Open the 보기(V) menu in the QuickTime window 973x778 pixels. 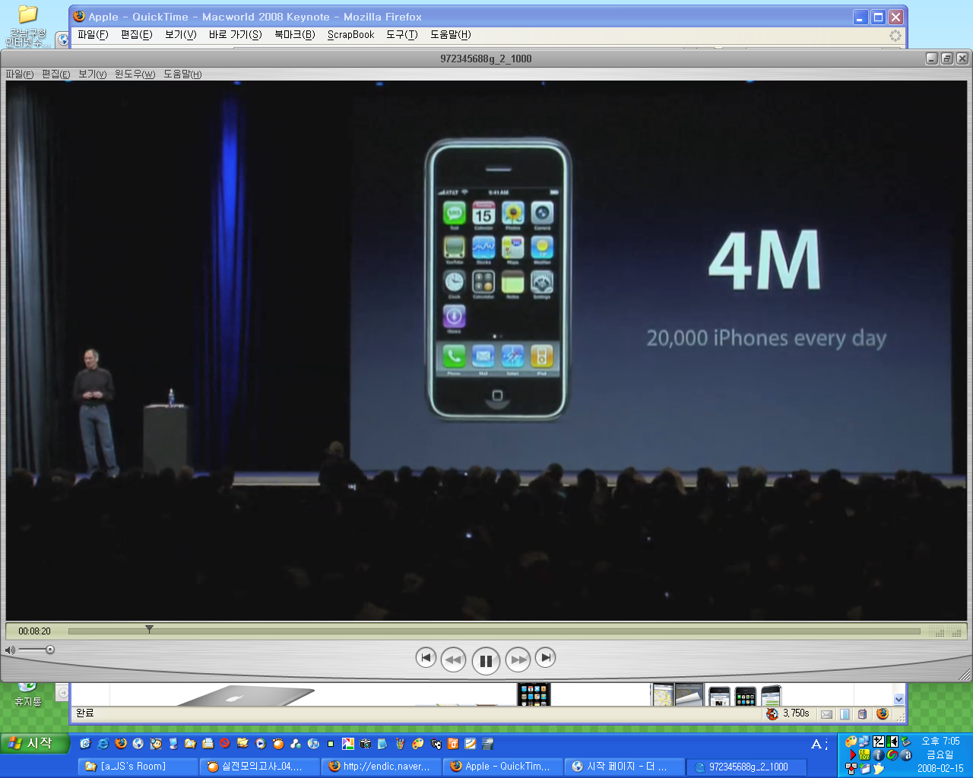point(92,74)
